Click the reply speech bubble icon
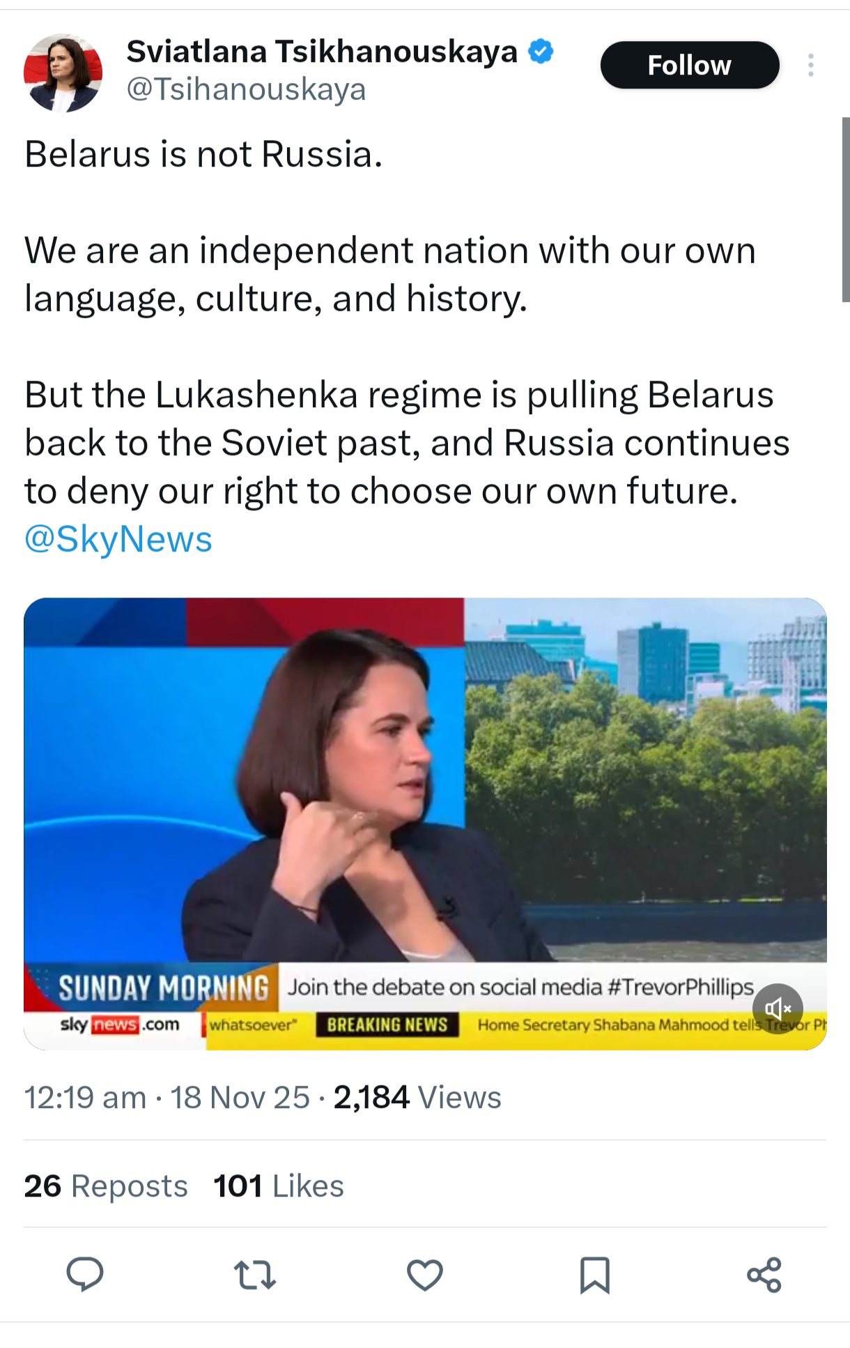 (85, 1274)
